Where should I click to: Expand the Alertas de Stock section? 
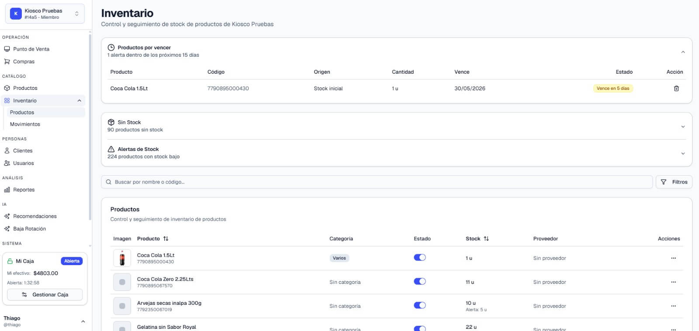coord(683,154)
